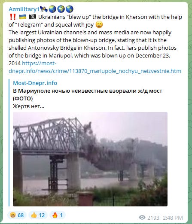The image size is (192, 224).
Task: Open the Azmilitary1 channel name
Action: point(24,9)
